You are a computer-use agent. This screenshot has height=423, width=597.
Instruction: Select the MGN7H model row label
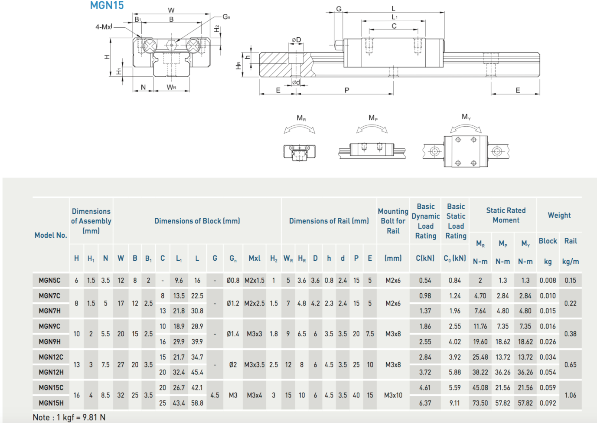click(50, 311)
